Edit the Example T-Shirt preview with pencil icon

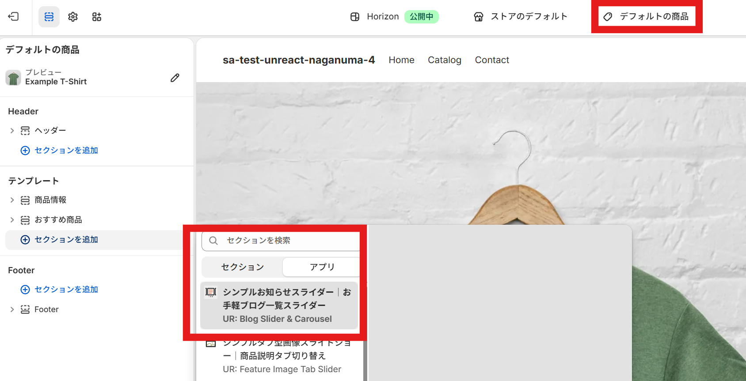(x=175, y=78)
